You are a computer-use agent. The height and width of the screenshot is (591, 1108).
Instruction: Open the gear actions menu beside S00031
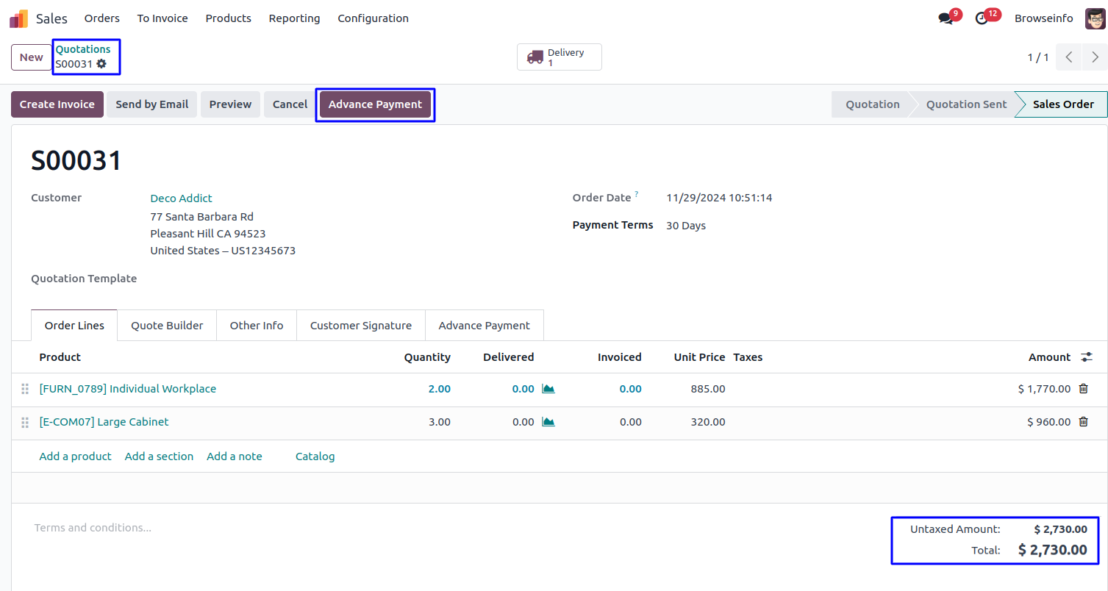point(101,64)
